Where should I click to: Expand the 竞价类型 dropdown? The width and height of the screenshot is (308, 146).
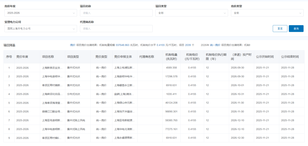coord(267,13)
